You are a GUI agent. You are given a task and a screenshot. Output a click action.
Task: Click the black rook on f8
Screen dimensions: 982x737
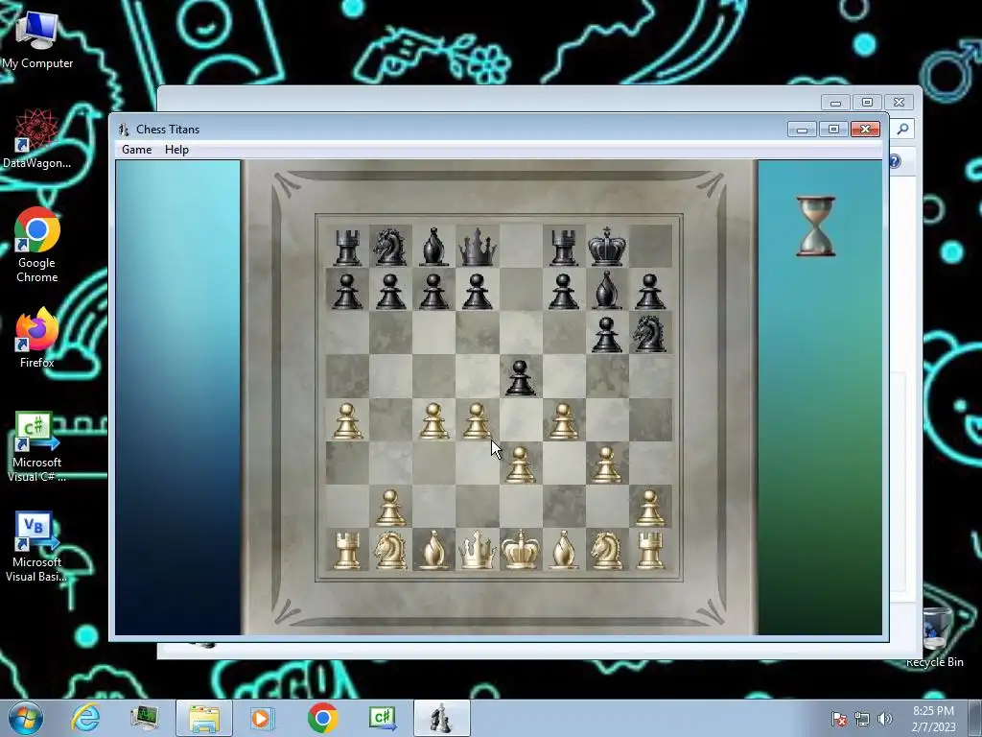[x=563, y=248]
